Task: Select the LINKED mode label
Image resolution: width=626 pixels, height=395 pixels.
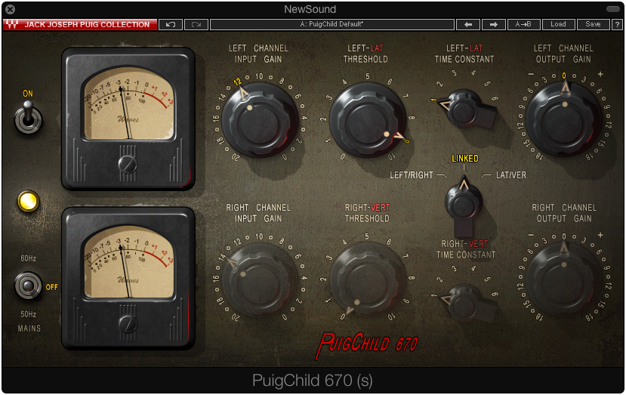Action: tap(464, 159)
